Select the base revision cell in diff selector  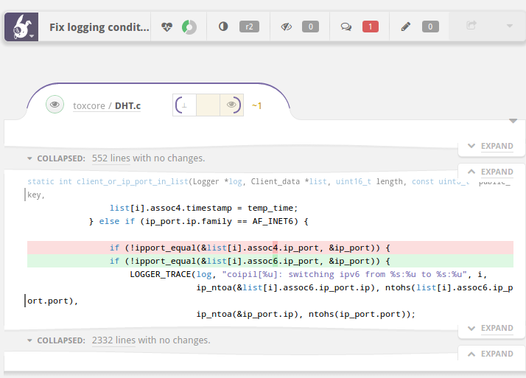[x=184, y=105]
